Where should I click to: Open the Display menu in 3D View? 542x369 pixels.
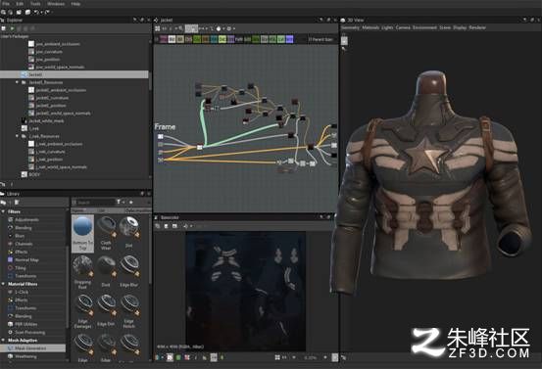click(x=460, y=27)
